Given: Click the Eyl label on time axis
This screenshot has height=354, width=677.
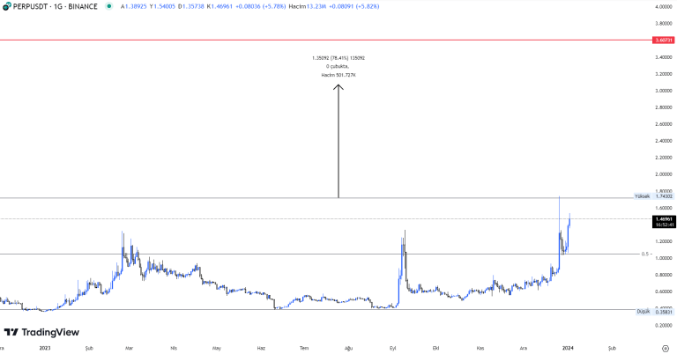Looking at the screenshot, I should (392, 348).
